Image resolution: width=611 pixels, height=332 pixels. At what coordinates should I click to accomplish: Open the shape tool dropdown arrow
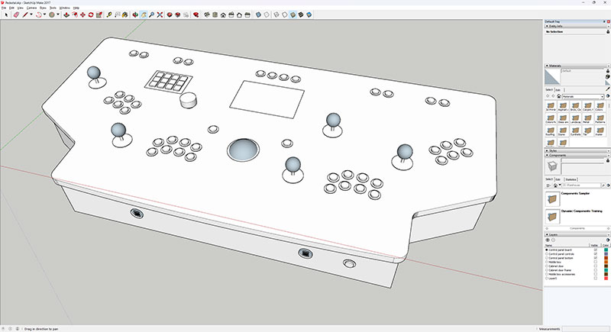click(x=58, y=15)
